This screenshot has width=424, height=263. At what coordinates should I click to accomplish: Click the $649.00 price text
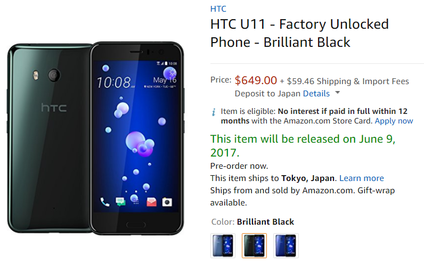(x=256, y=80)
